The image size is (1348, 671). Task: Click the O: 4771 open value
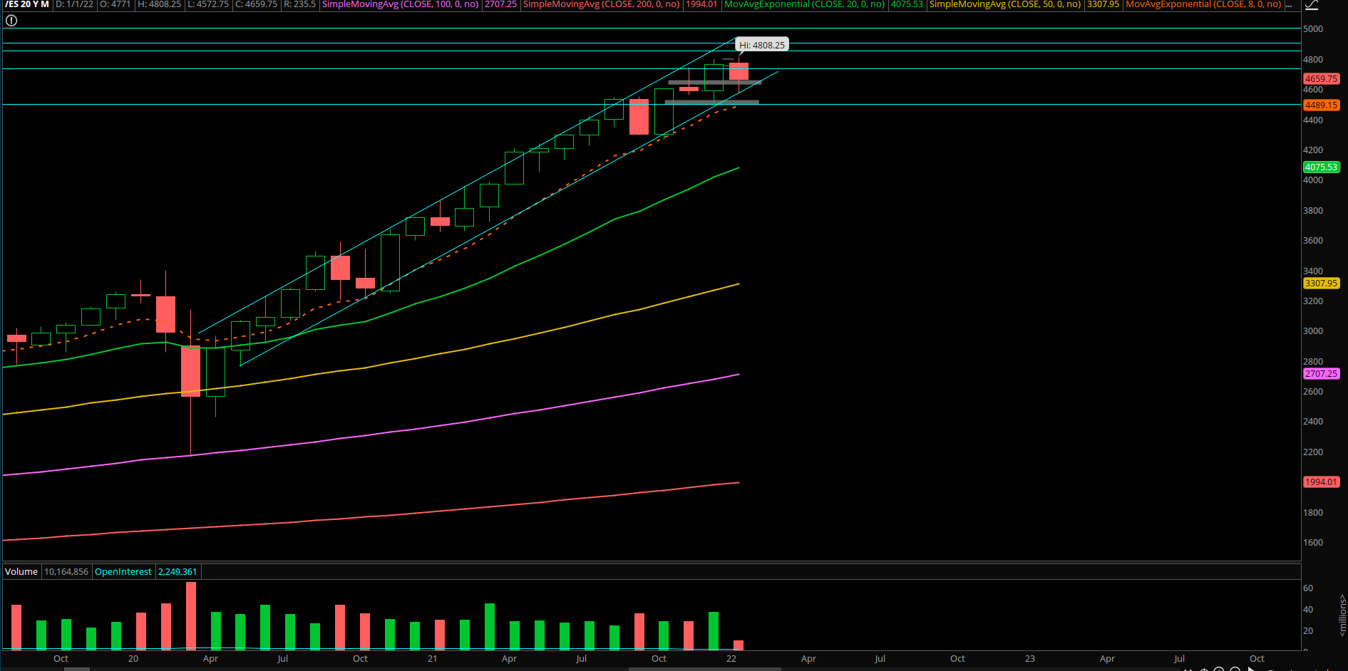[x=115, y=4]
